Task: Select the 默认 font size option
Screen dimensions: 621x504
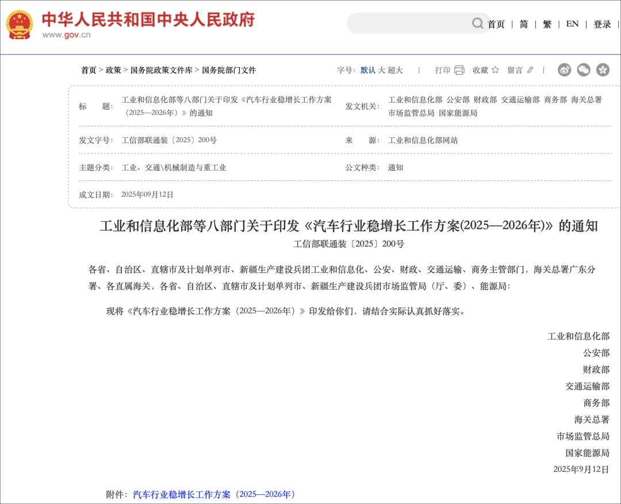Action: (369, 70)
